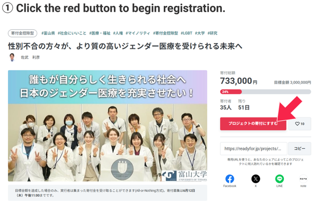This screenshot has width=319, height=220.
Task: Copy the project URL with コピー button
Action: point(300,149)
